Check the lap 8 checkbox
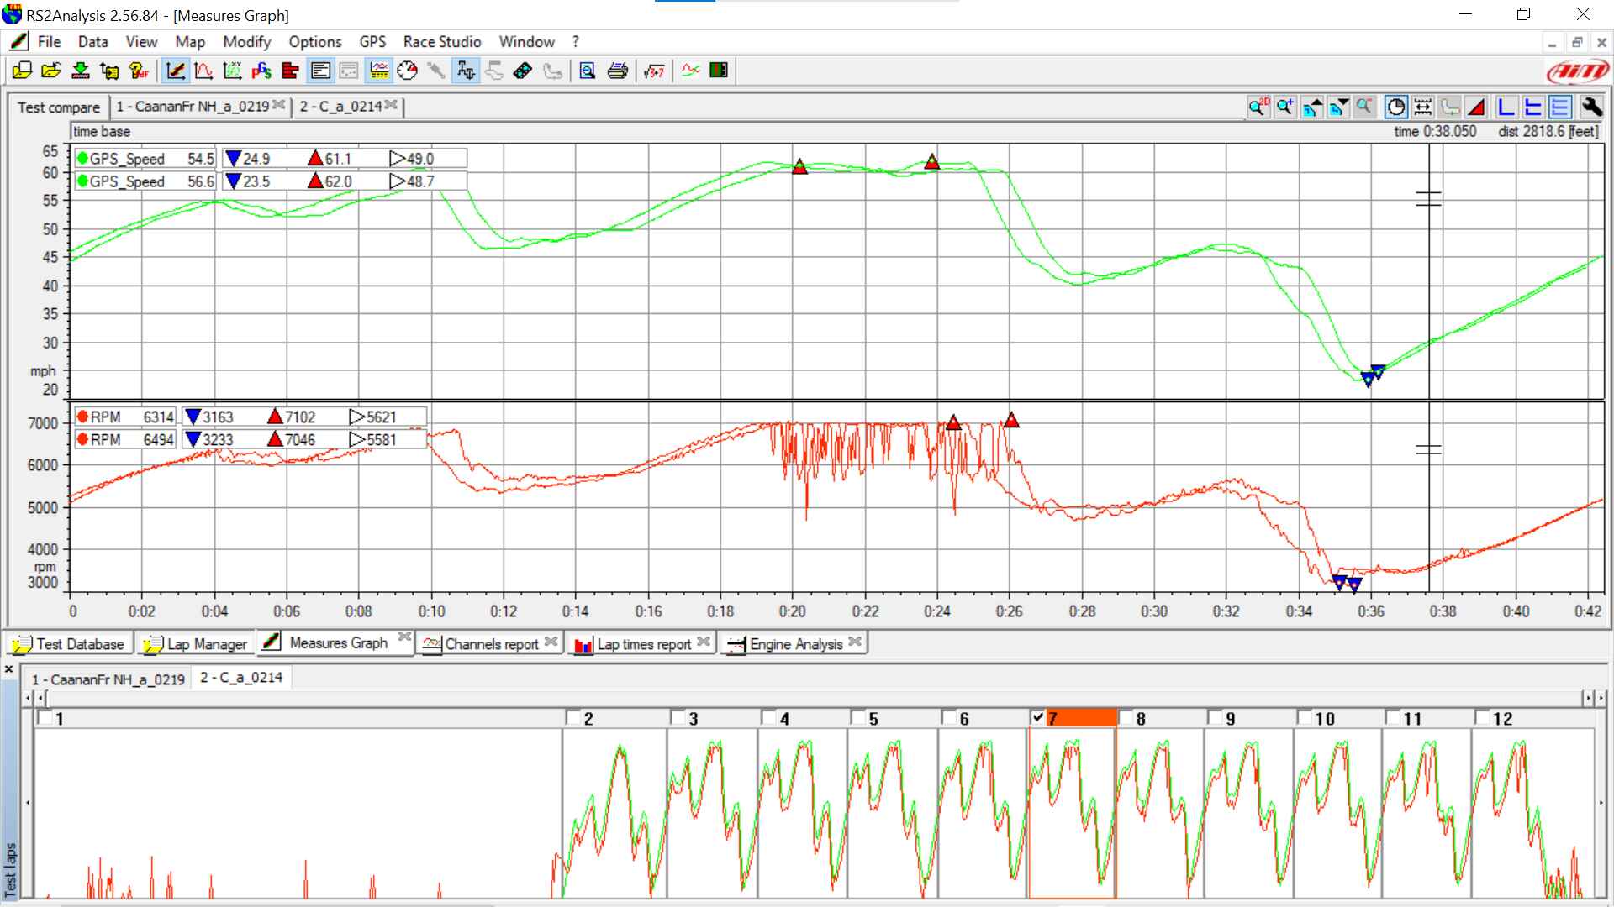The height and width of the screenshot is (907, 1614). pos(1126,717)
